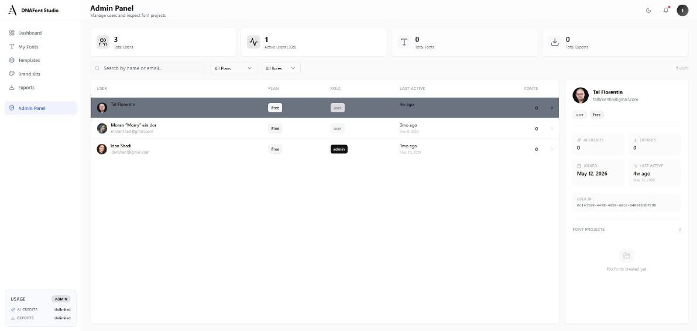This screenshot has height=331, width=697.
Task: Click "May 12, 2026" joined date
Action: click(x=592, y=174)
